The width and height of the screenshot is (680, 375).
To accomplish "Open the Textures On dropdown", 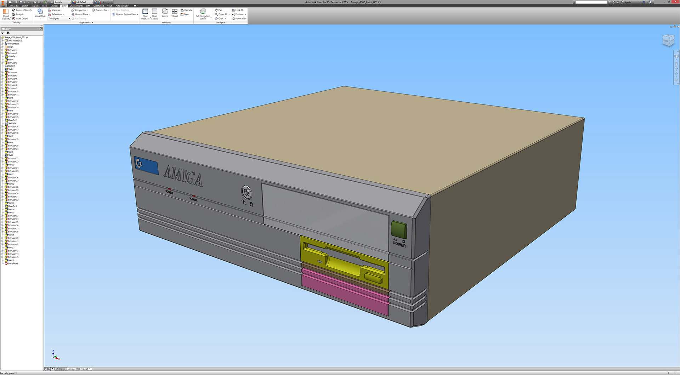I will pyautogui.click(x=100, y=10).
